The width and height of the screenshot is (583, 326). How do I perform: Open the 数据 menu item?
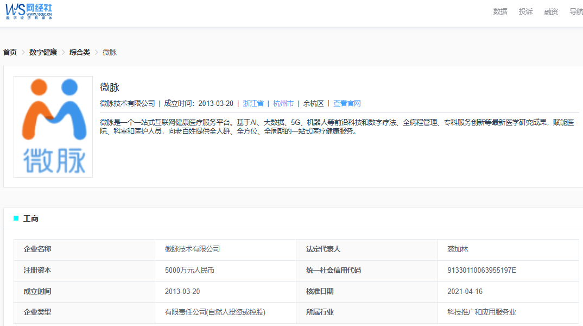(500, 11)
